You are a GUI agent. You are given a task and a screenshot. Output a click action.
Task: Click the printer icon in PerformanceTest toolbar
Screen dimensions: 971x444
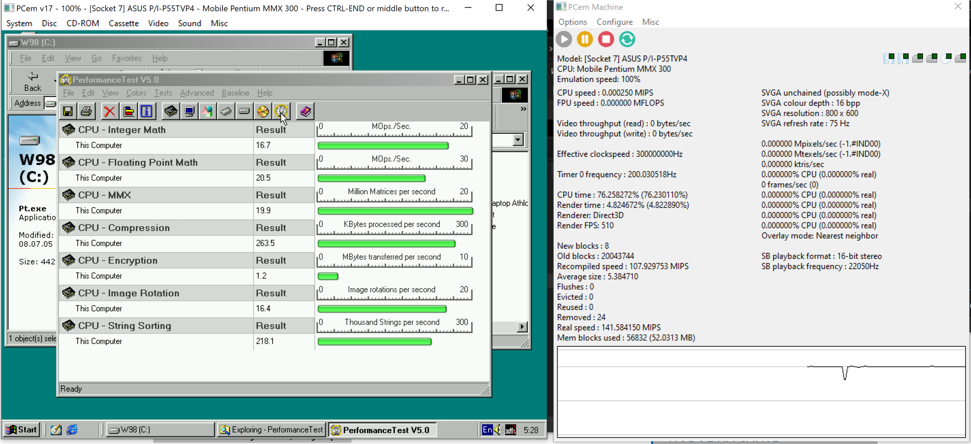(x=86, y=112)
